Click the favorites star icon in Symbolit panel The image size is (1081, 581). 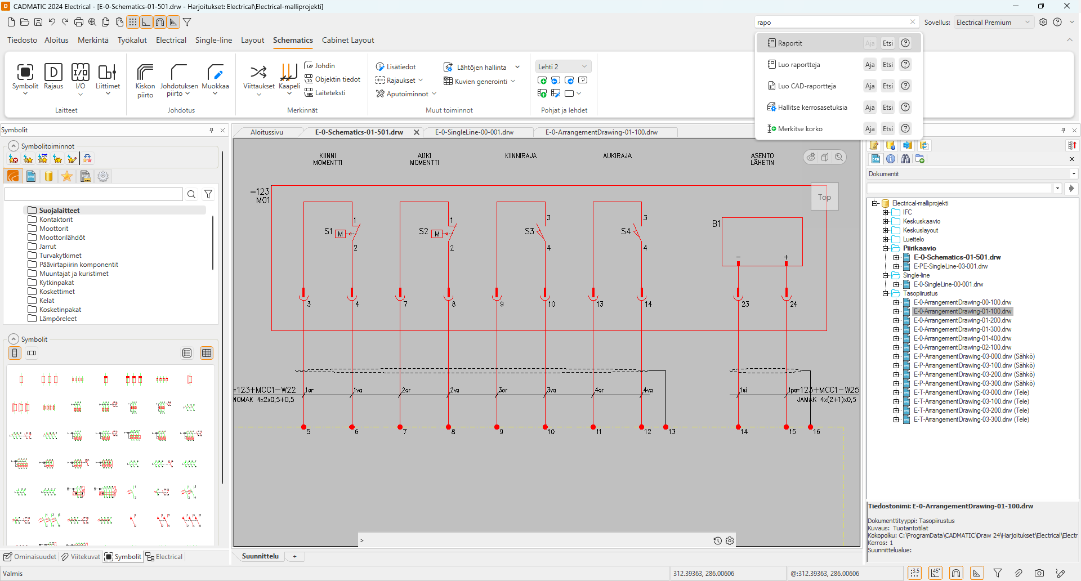tap(67, 176)
